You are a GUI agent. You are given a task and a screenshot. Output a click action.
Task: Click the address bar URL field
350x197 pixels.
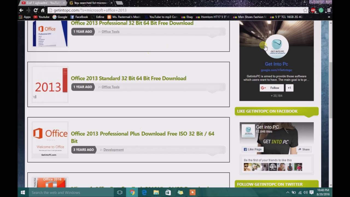click(175, 10)
